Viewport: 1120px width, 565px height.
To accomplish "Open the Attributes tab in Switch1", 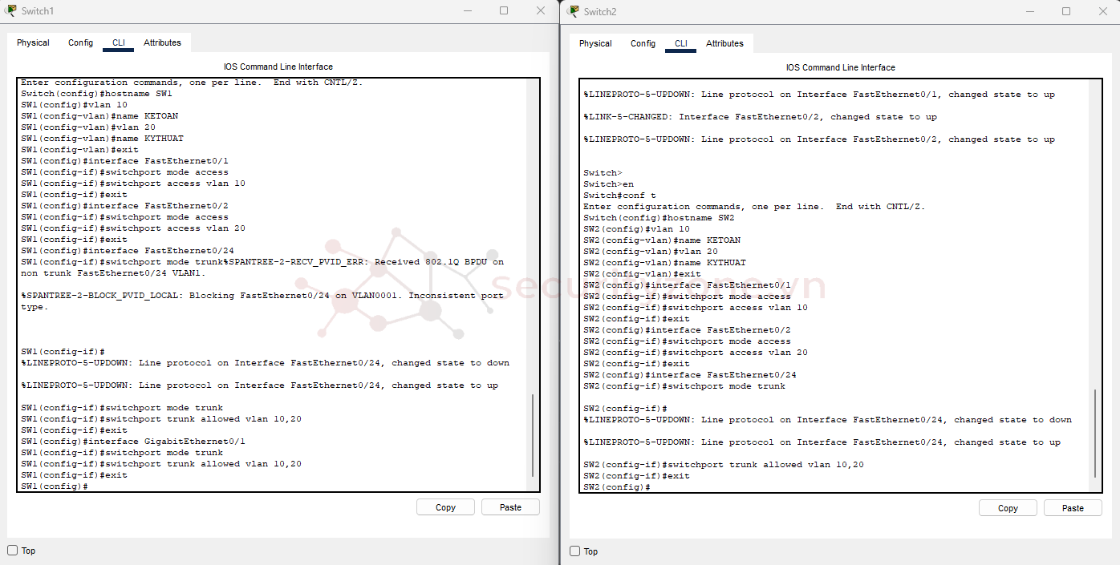I will pyautogui.click(x=162, y=42).
